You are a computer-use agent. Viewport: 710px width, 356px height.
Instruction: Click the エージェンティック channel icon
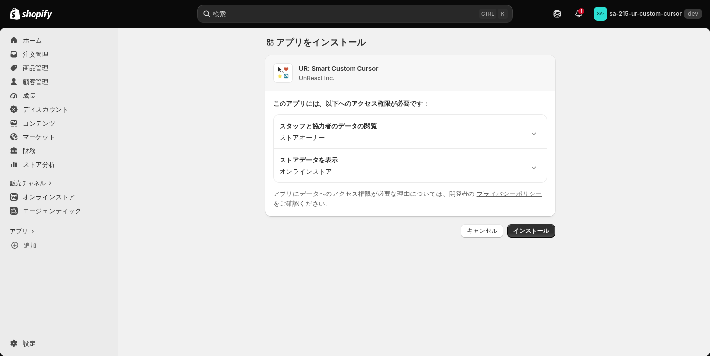tap(14, 211)
